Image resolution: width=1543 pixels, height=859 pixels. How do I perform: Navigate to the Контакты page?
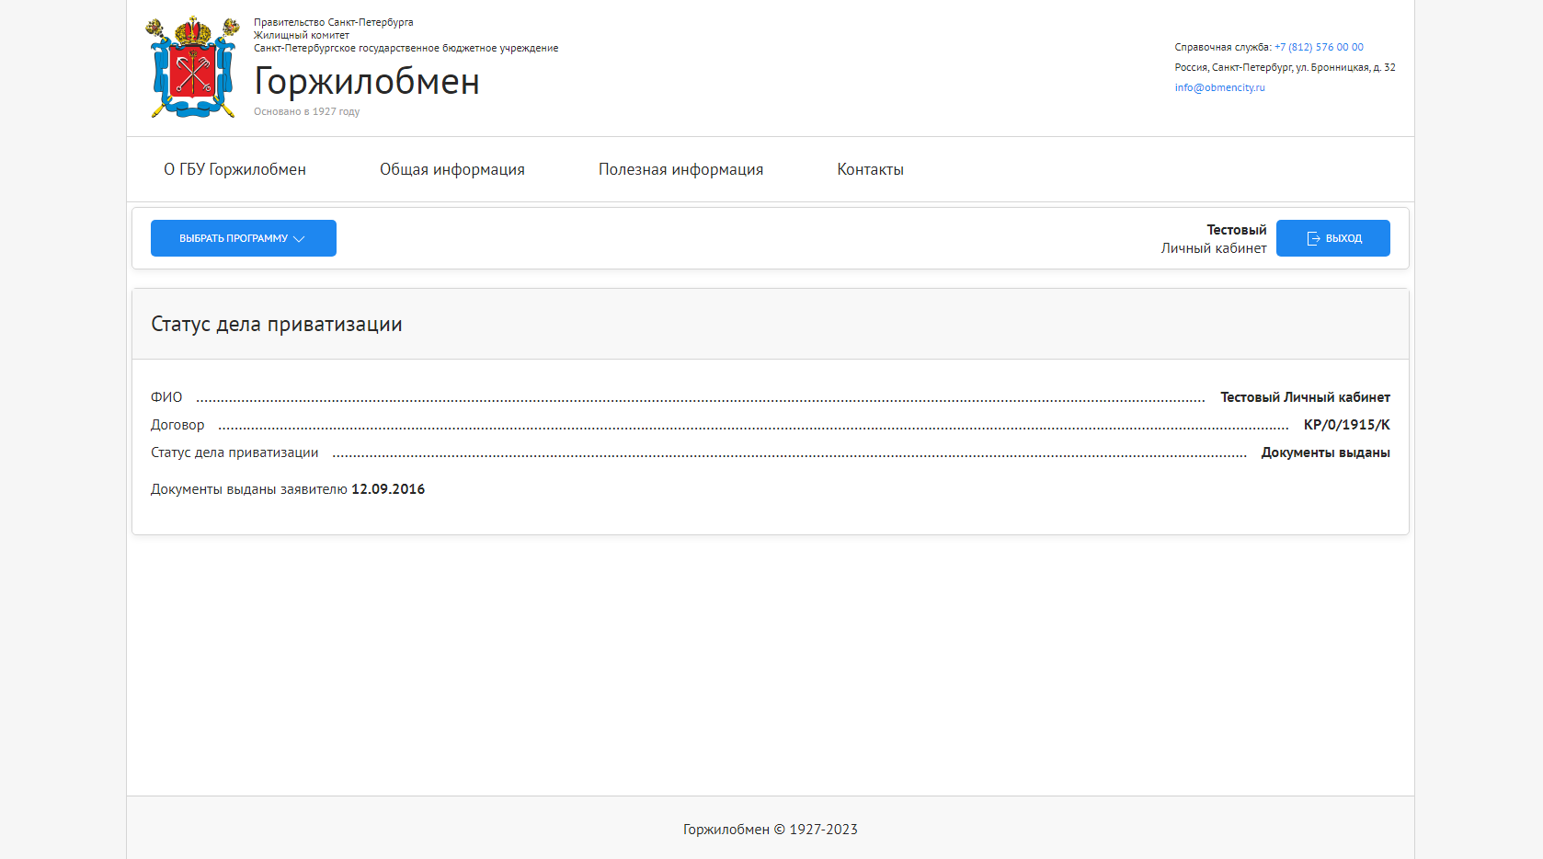point(870,169)
